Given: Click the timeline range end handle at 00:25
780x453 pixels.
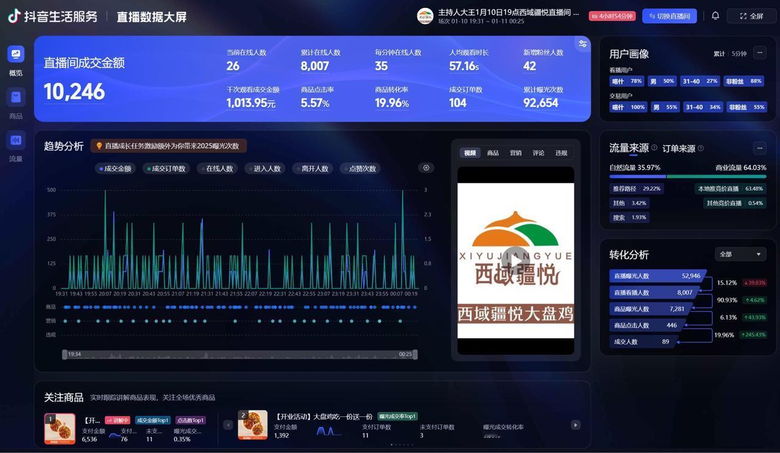Looking at the screenshot, I should pyautogui.click(x=415, y=354).
